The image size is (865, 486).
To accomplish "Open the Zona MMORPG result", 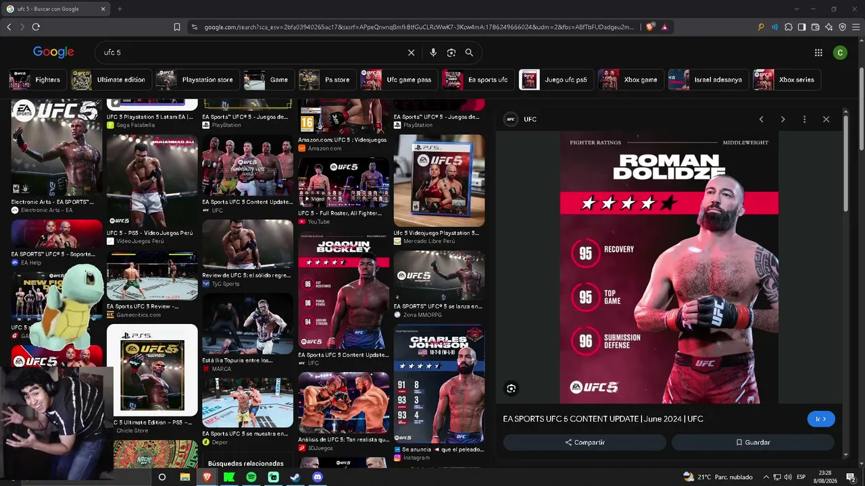I will coord(439,275).
